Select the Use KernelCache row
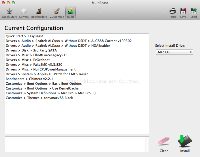Screen dimensions: 200x157 77,88
